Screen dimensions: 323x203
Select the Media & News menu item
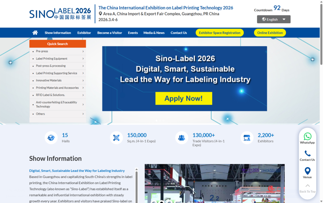pyautogui.click(x=154, y=32)
